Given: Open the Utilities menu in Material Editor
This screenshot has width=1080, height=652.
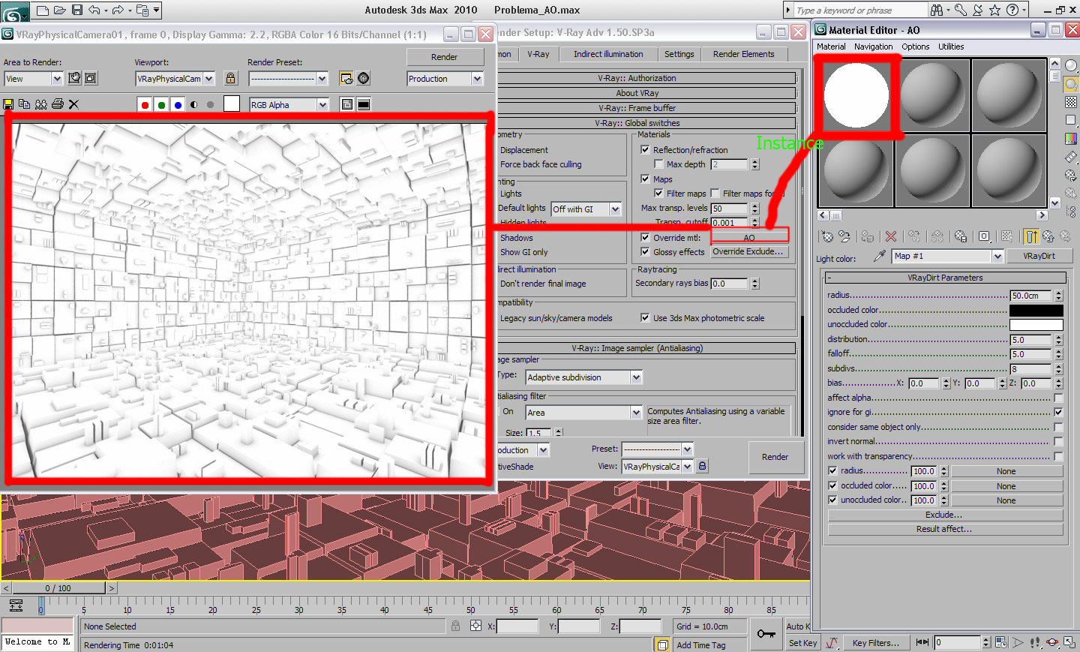Looking at the screenshot, I should [951, 47].
